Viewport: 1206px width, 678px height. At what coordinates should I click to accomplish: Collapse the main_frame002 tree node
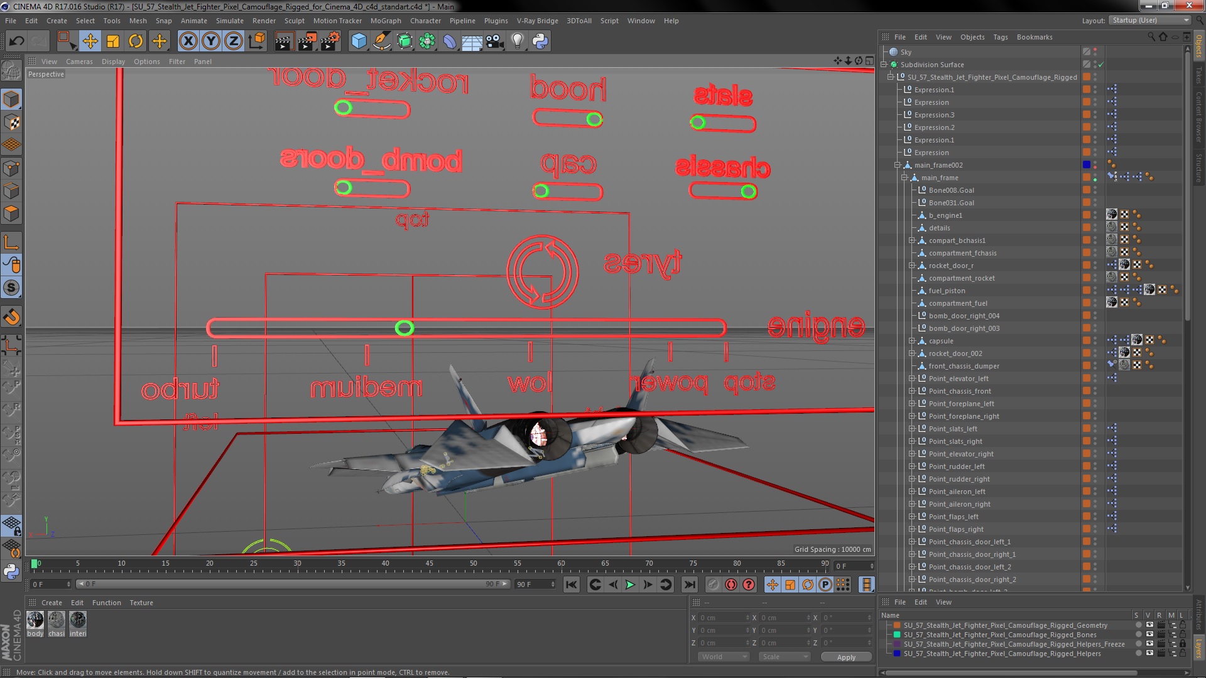(898, 165)
